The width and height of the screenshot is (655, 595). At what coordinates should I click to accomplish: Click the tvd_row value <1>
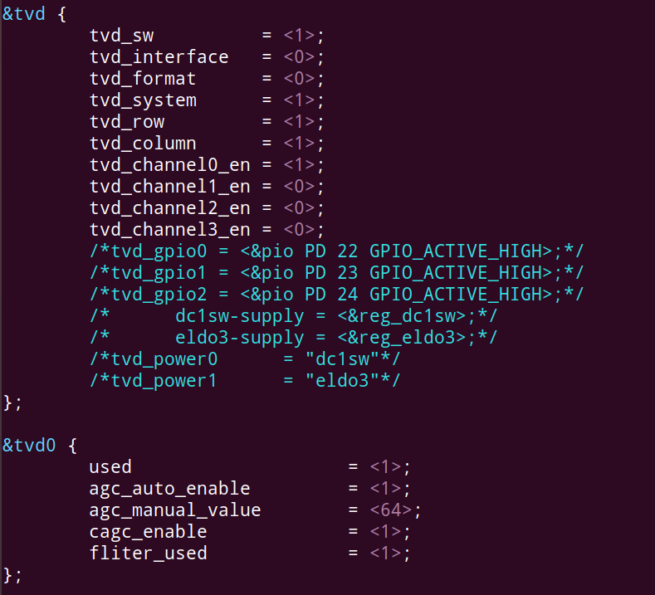[299, 121]
